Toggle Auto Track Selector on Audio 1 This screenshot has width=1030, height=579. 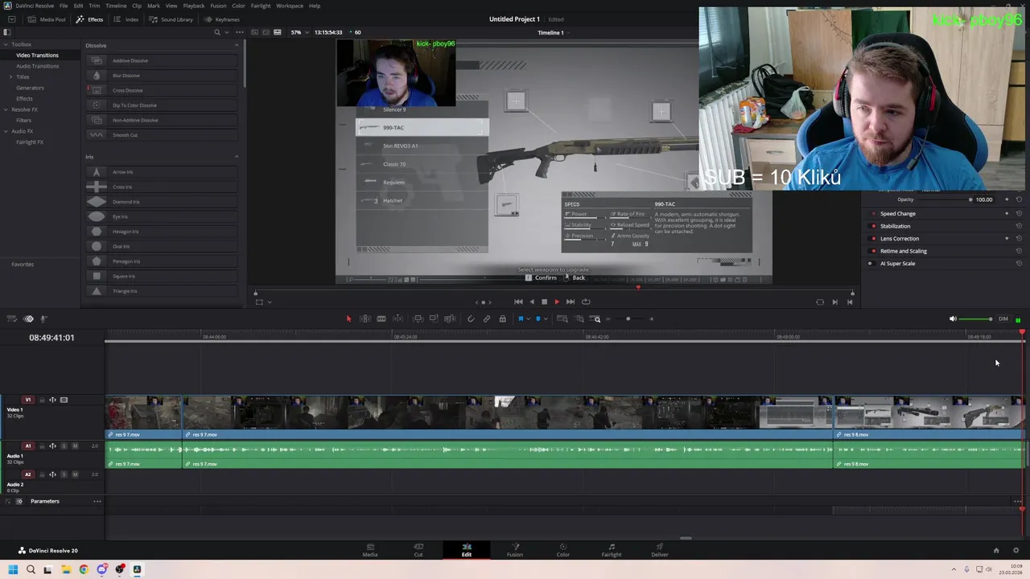pyautogui.click(x=53, y=446)
